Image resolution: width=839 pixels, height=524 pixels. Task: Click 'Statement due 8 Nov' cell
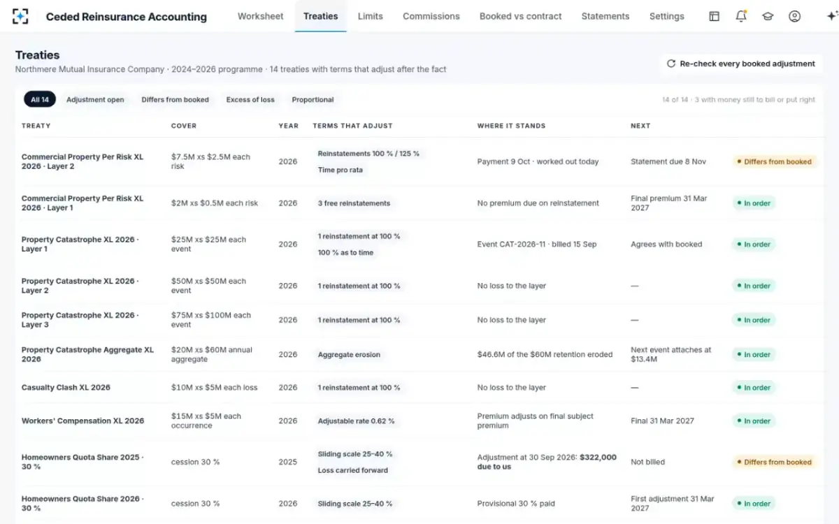pos(668,161)
